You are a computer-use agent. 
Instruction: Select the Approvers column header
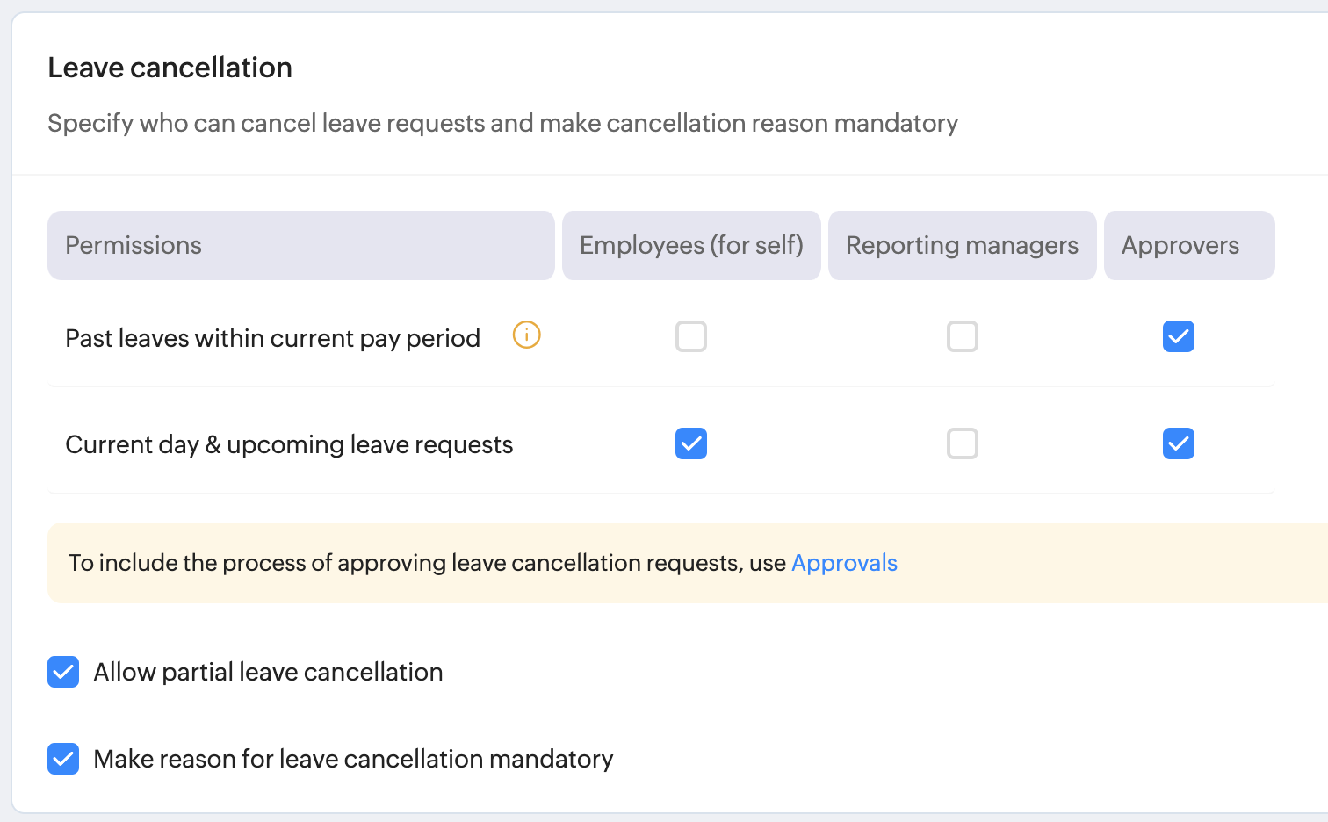pos(1180,245)
